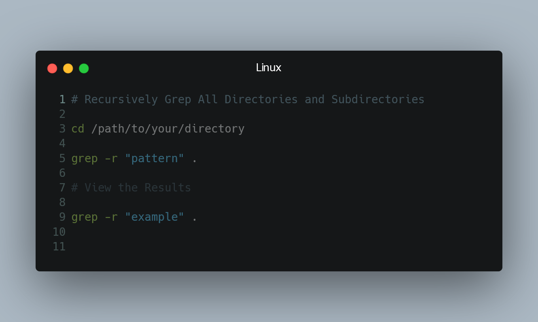This screenshot has width=538, height=322.
Task: Click the cd command on line 3
Action: pyautogui.click(x=78, y=129)
